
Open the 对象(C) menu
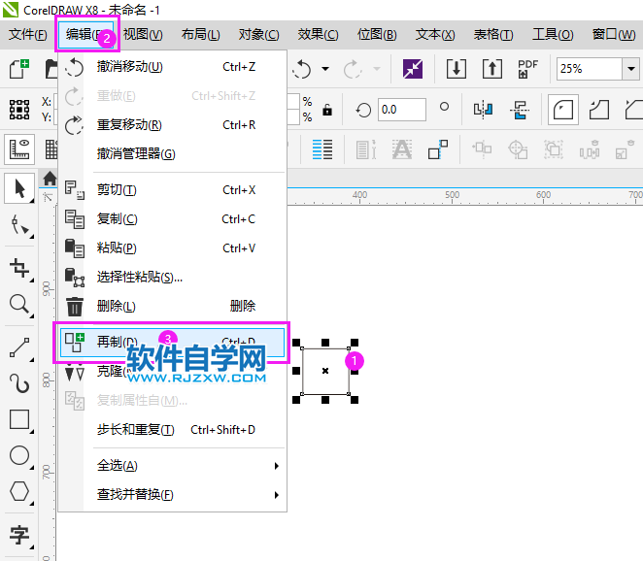[258, 34]
